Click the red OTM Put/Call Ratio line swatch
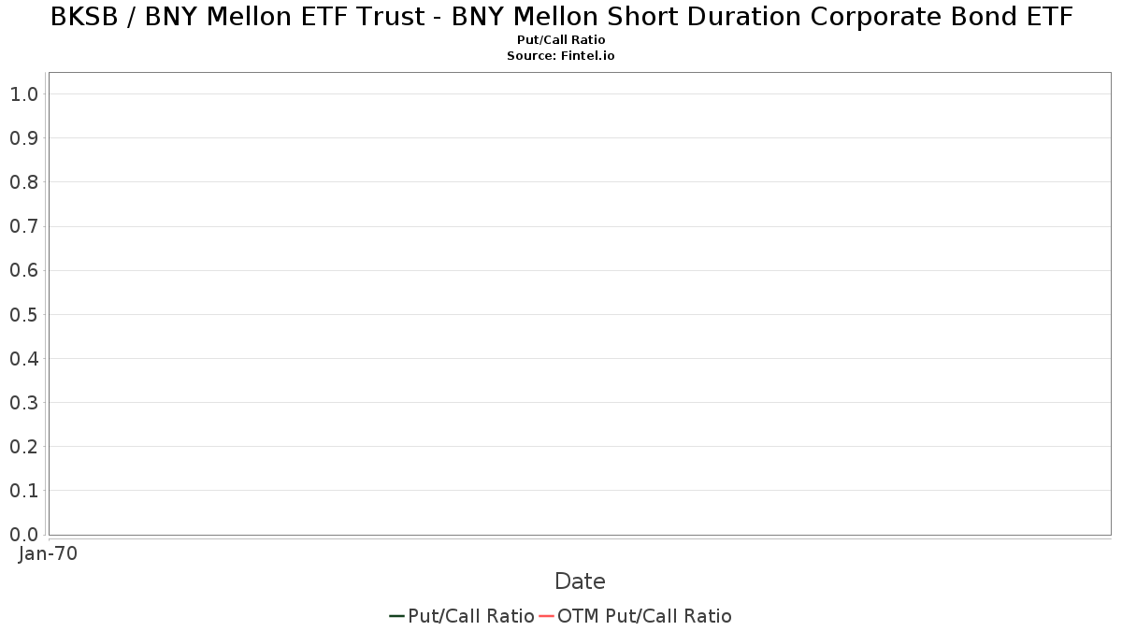This screenshot has height=631, width=1122. coord(546,616)
